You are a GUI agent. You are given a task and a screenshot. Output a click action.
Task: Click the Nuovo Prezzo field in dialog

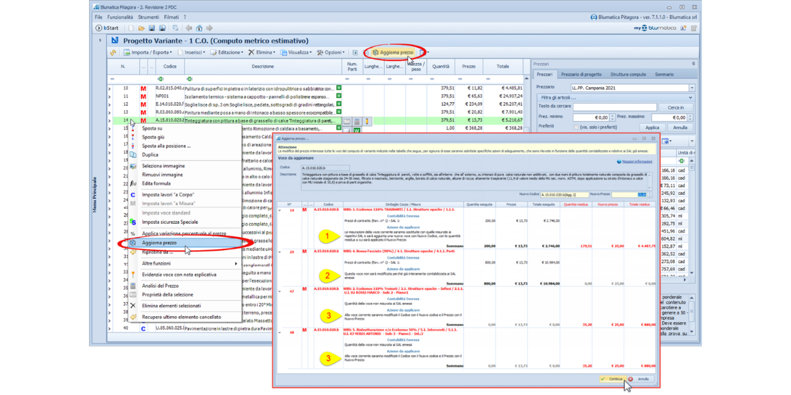[x=629, y=195]
